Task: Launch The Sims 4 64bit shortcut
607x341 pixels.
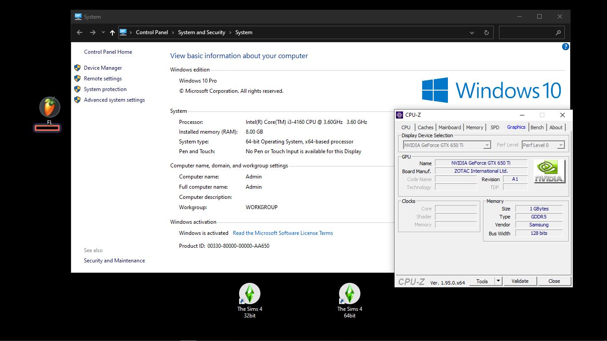Action: click(x=349, y=294)
